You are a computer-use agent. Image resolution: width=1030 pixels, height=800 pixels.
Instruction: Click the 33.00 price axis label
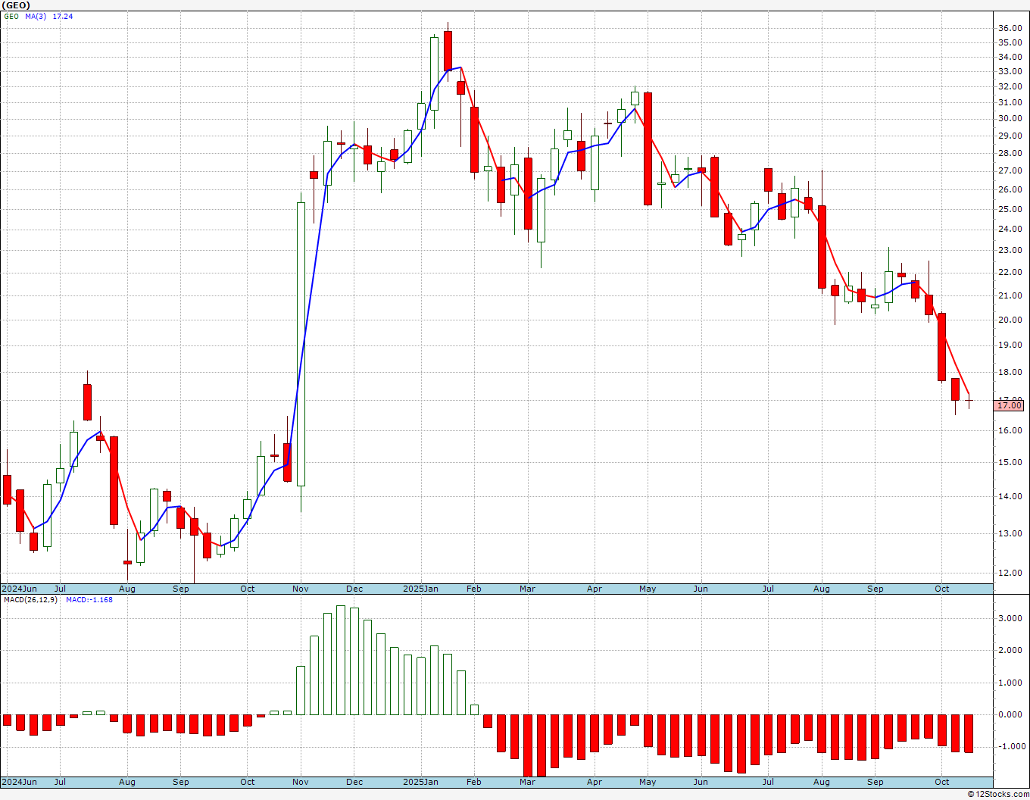tap(1010, 71)
